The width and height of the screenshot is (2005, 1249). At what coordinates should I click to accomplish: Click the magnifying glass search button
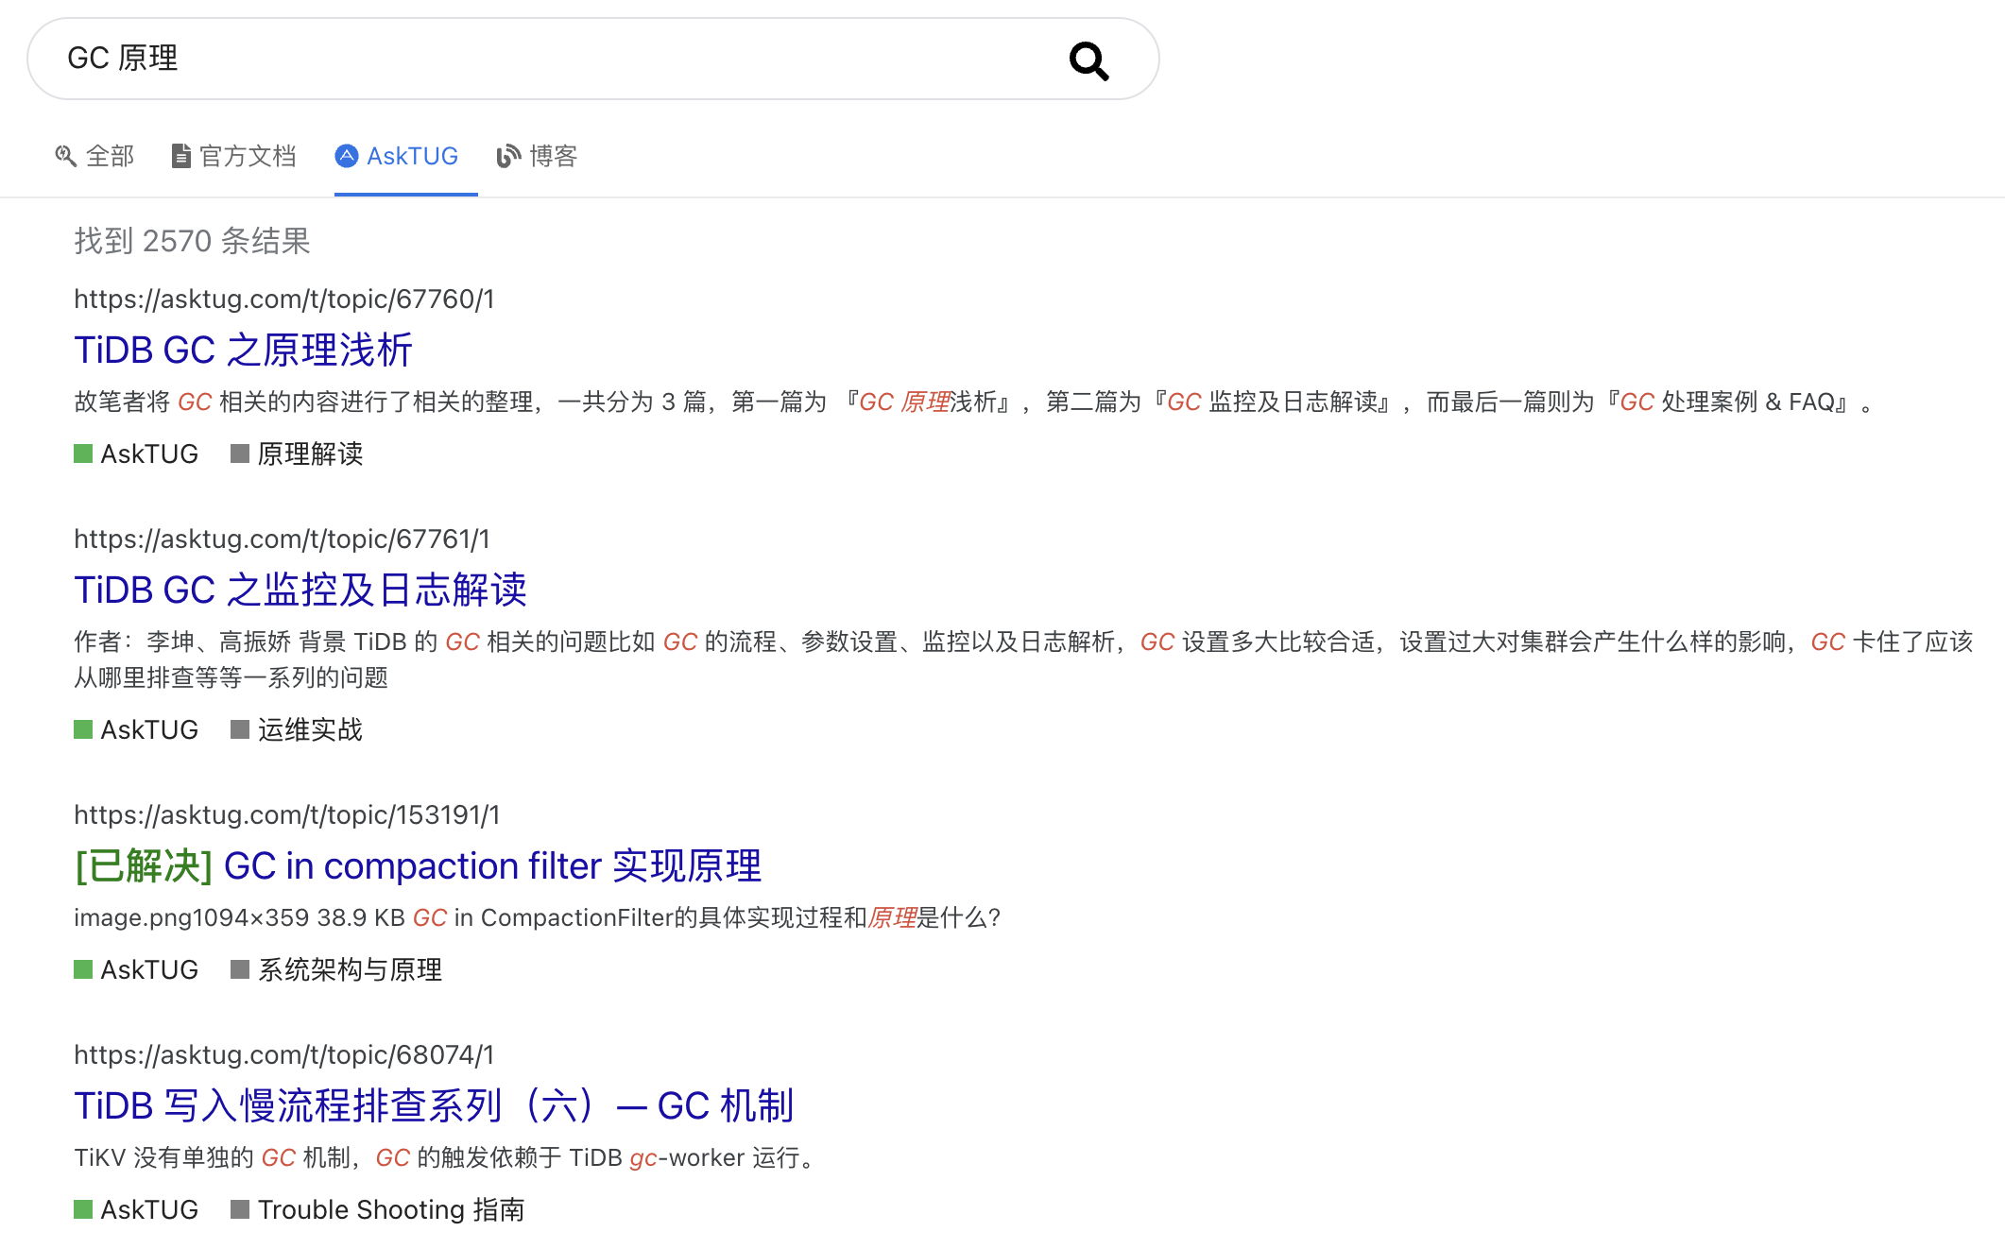[1088, 60]
